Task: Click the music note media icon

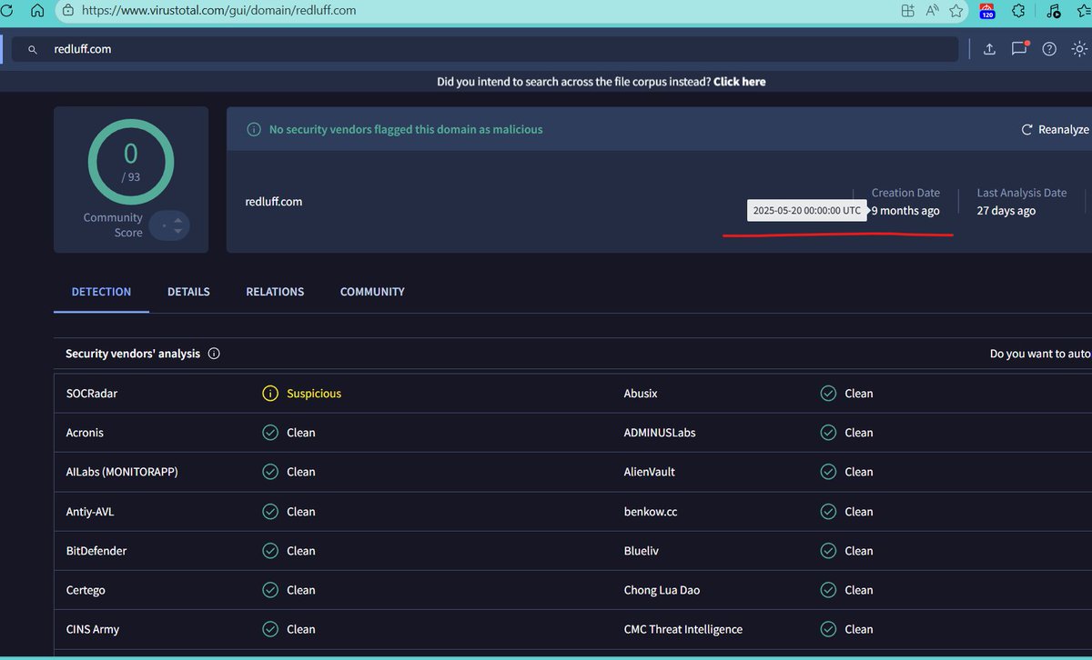Action: 1053,11
